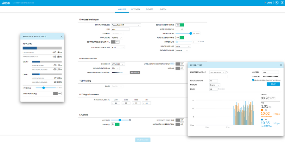This screenshot has width=285, height=143.
Task: Toggle Wireless Network Protection switch
Action: pyautogui.click(x=180, y=64)
